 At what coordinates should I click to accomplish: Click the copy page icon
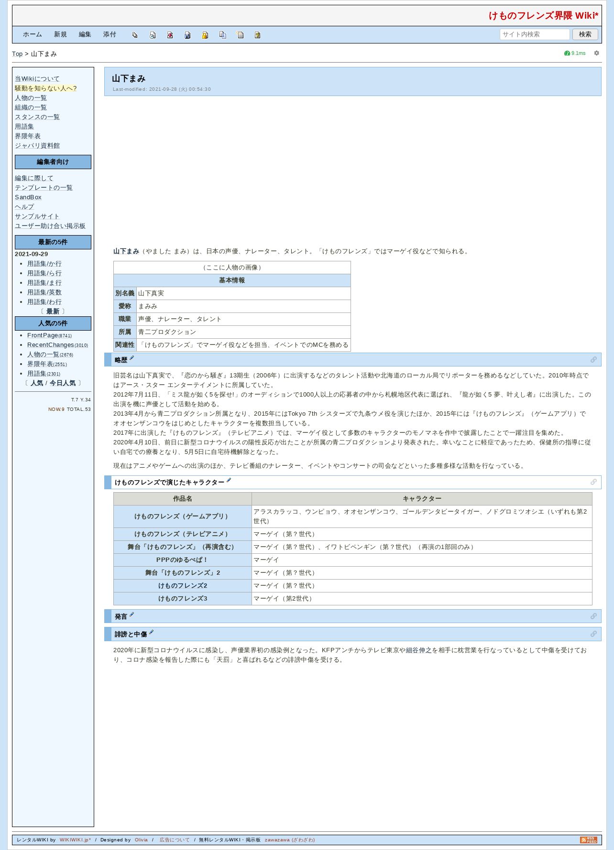pyautogui.click(x=222, y=35)
